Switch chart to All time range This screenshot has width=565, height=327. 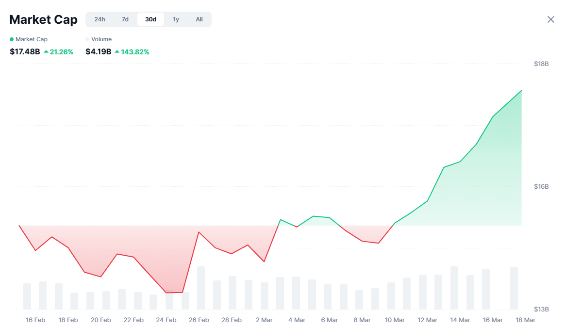199,19
